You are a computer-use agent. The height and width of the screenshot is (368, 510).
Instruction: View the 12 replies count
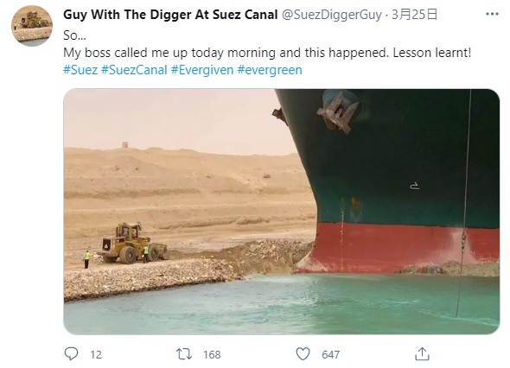coord(96,355)
